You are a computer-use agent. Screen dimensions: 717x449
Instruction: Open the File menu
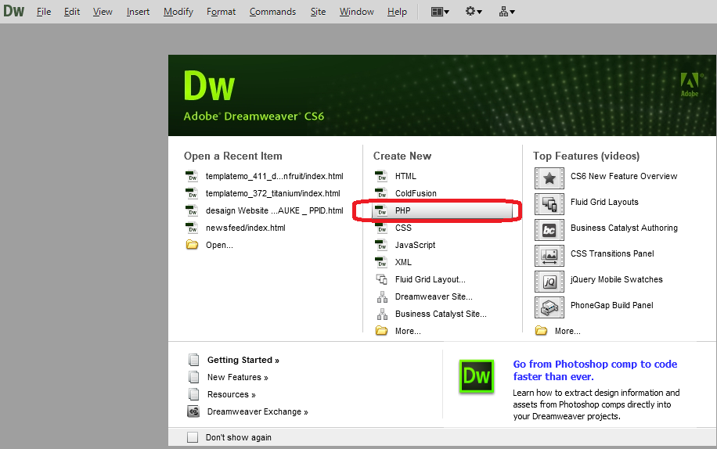44,12
